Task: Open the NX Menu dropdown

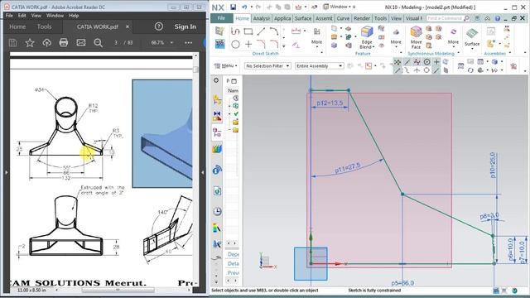Action: click(x=226, y=66)
